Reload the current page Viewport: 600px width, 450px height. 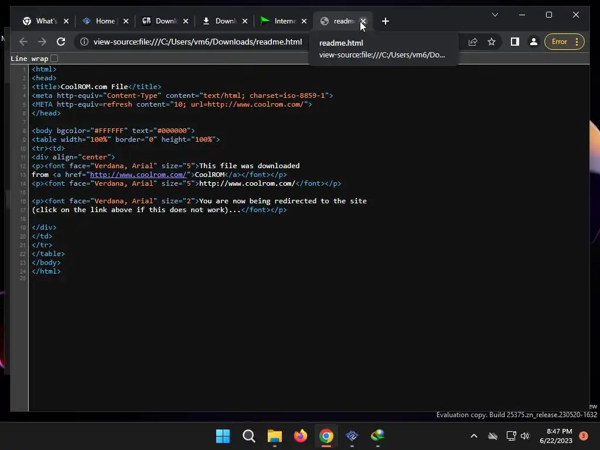pyautogui.click(x=61, y=42)
